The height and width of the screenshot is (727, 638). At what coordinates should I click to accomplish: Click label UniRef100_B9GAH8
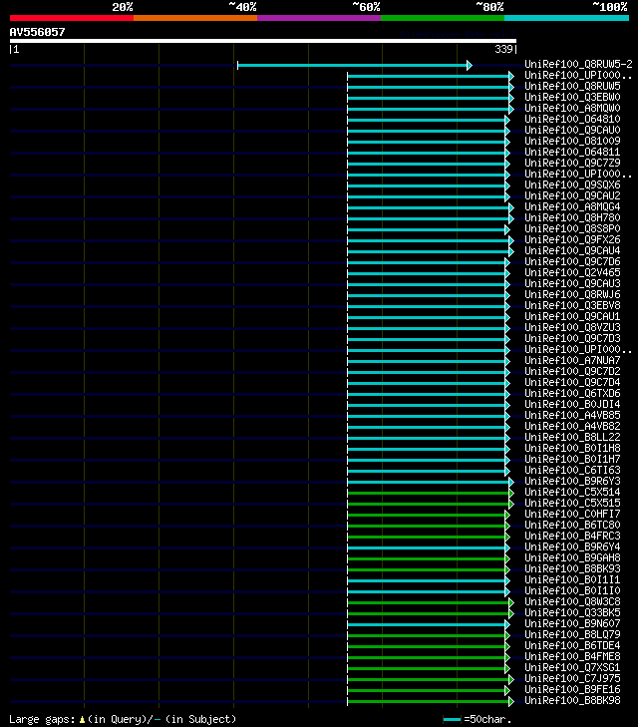coord(572,557)
